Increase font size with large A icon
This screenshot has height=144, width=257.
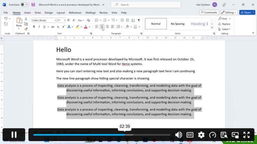coord(69,20)
